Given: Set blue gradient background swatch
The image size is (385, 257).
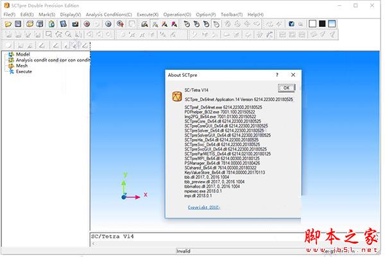Looking at the screenshot, I should [332, 24].
